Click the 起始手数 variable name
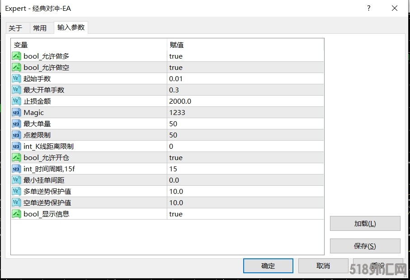Screen dimensions: 410x280 coord(37,78)
